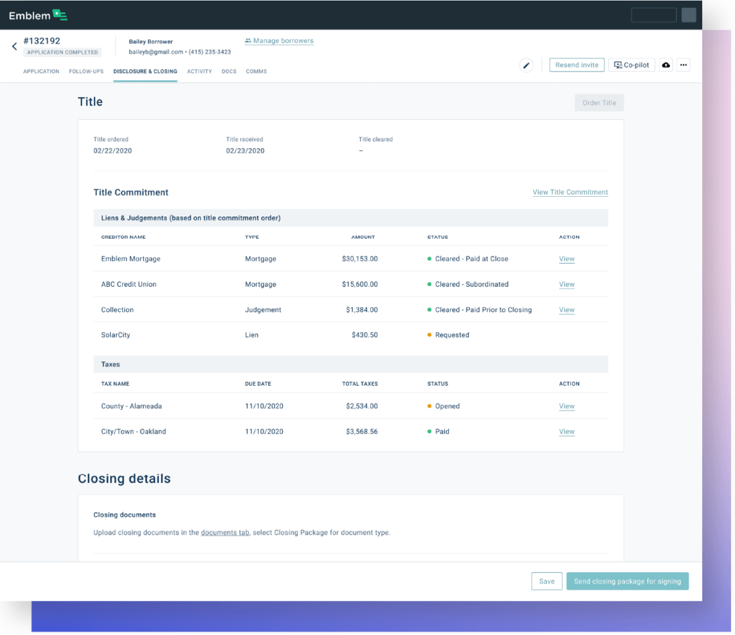Open the documents tab link

click(x=225, y=533)
